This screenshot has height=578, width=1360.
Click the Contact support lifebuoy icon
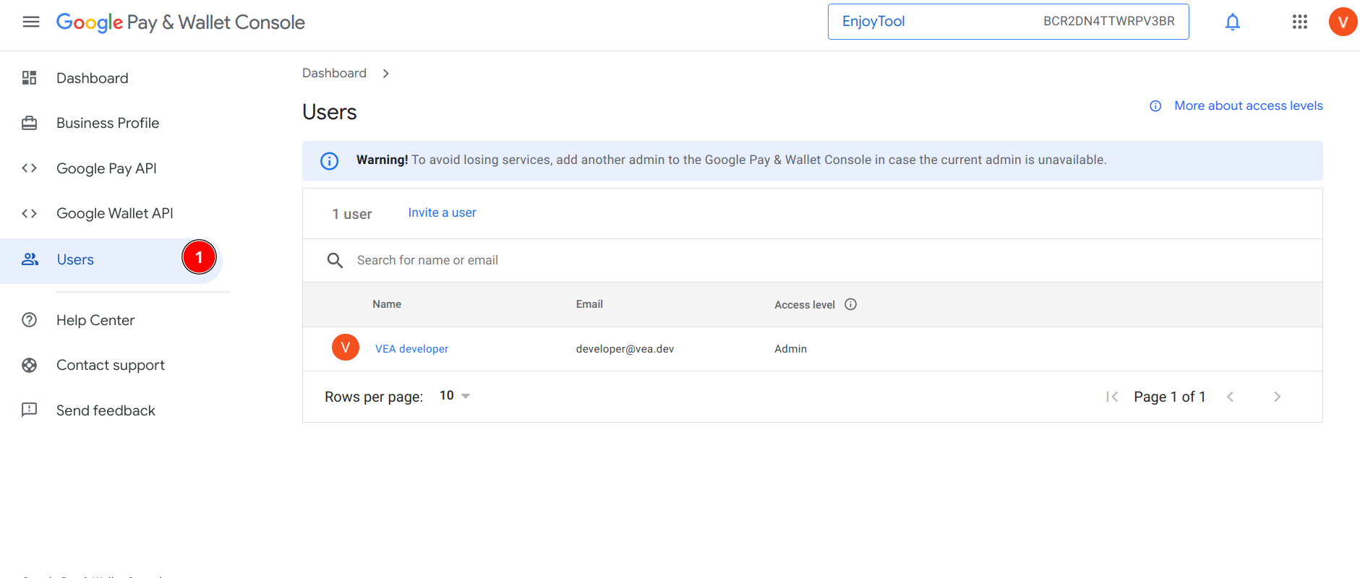[x=30, y=365]
